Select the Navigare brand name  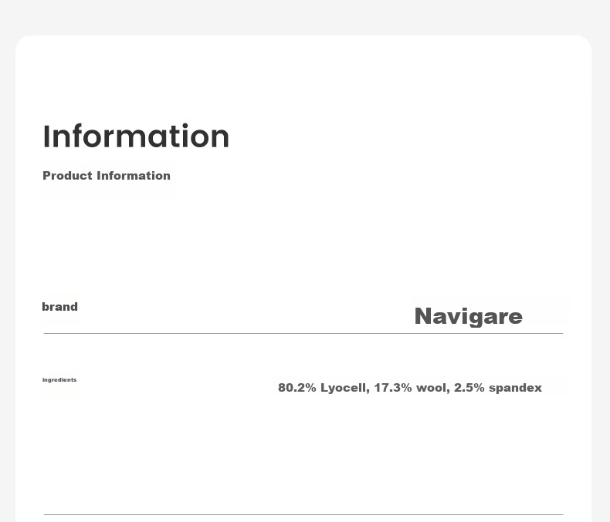coord(469,316)
